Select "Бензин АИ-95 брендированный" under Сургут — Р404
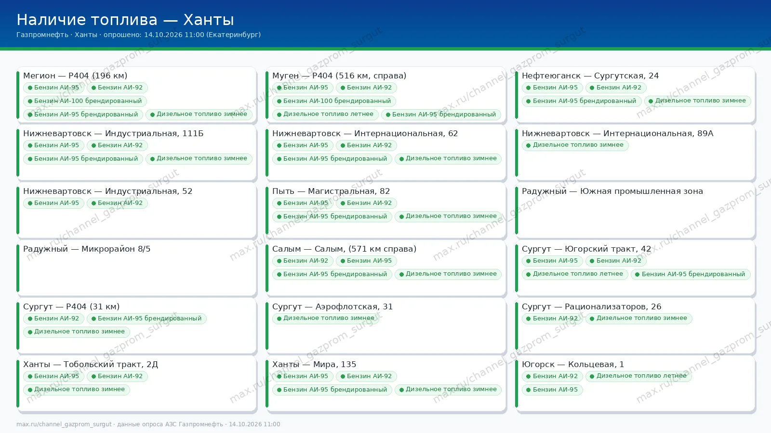771x433 pixels. [x=146, y=318]
